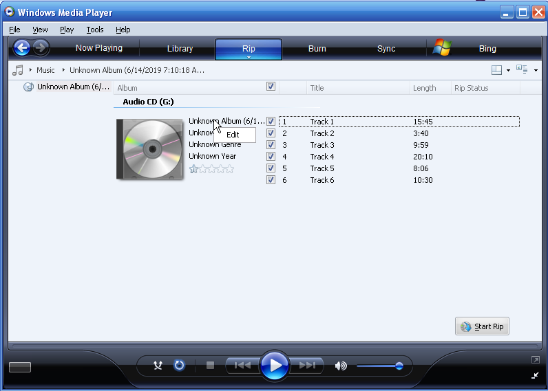This screenshot has width=548, height=391.
Task: Open the Help menu
Action: pyautogui.click(x=123, y=30)
